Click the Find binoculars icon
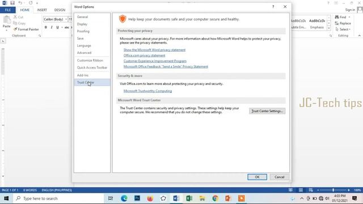 [337, 17]
